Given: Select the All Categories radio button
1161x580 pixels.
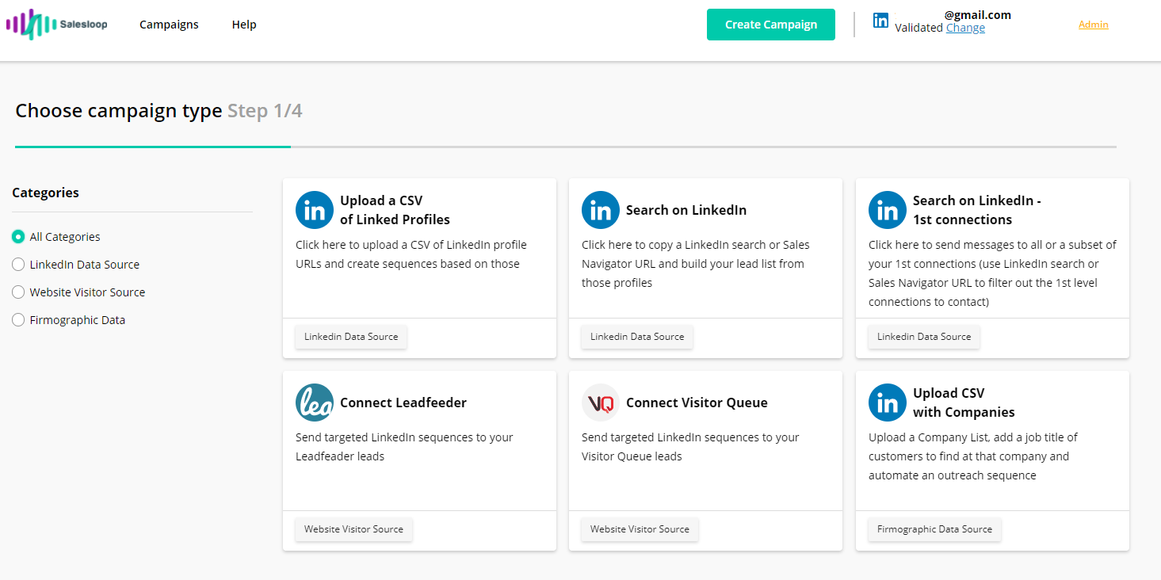Looking at the screenshot, I should coord(18,237).
